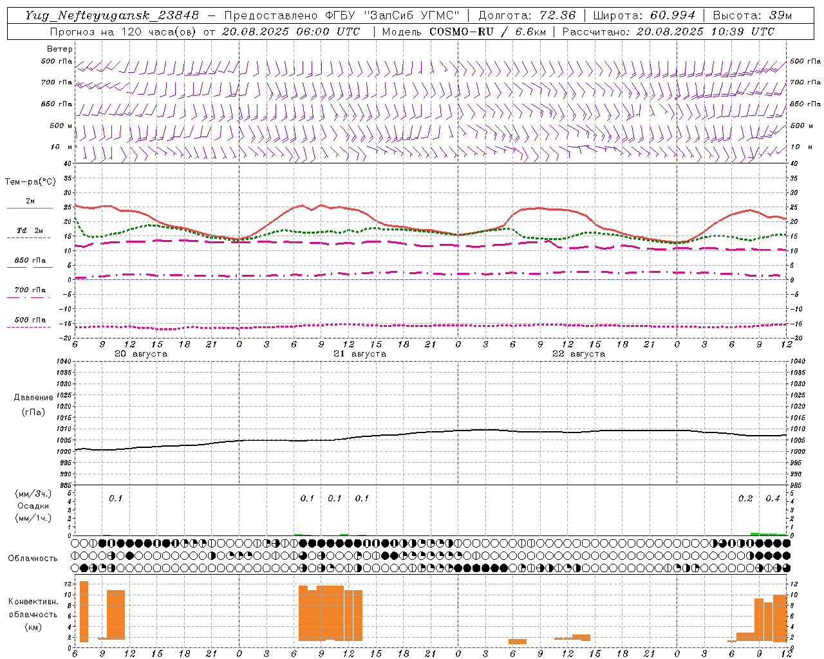Click the Конвективн. label of convective cloud panel
This screenshot has height=659, width=824.
point(33,602)
